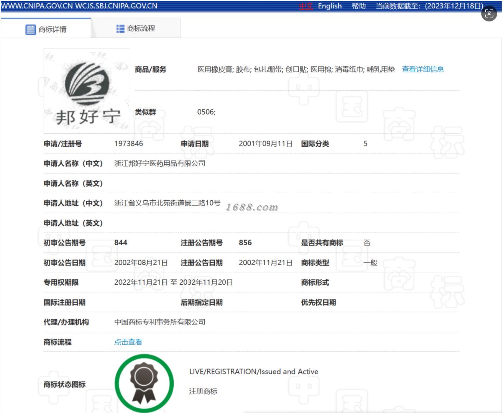Select goods list 医用橡皮膏; 胶布; 包扎绷带
Viewport: 503px width, 413px height.
240,69
